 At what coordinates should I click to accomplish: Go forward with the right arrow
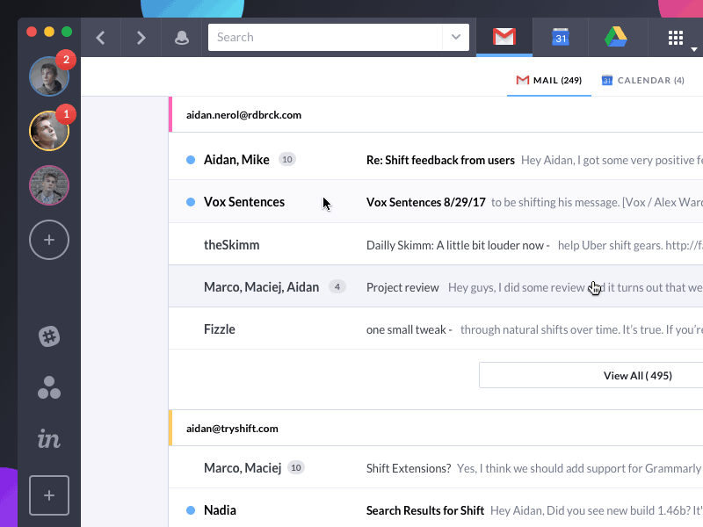pyautogui.click(x=141, y=38)
